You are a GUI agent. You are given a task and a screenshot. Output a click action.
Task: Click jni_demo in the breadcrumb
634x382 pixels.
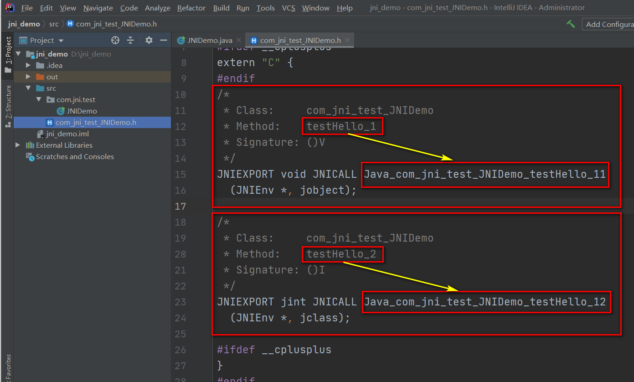(x=24, y=24)
